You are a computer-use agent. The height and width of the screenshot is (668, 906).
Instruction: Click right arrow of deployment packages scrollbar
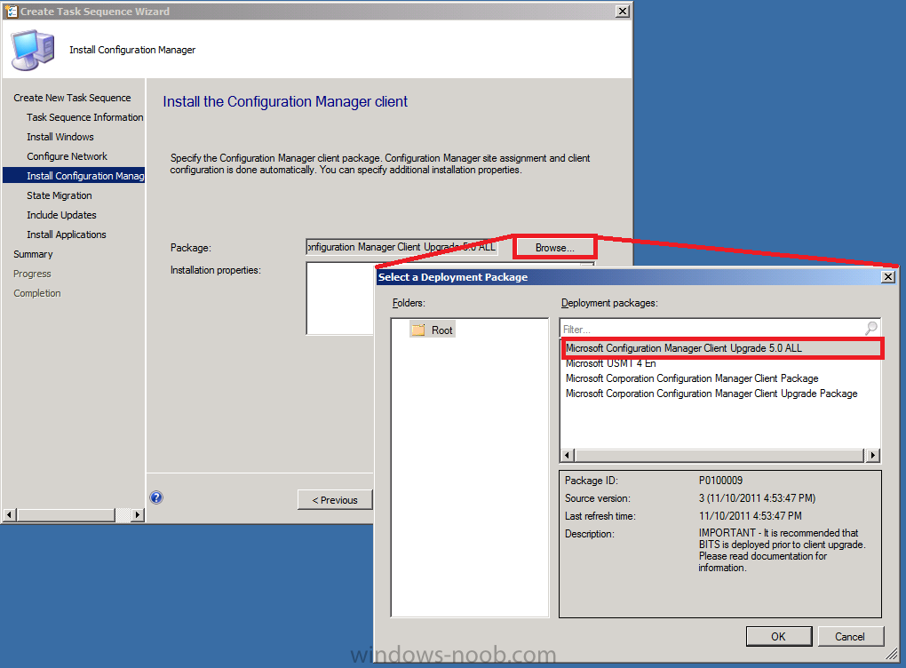(872, 456)
